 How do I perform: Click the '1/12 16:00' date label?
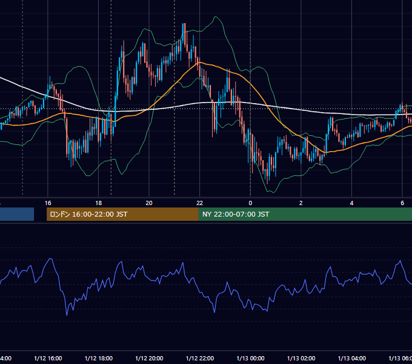[x=48, y=359]
